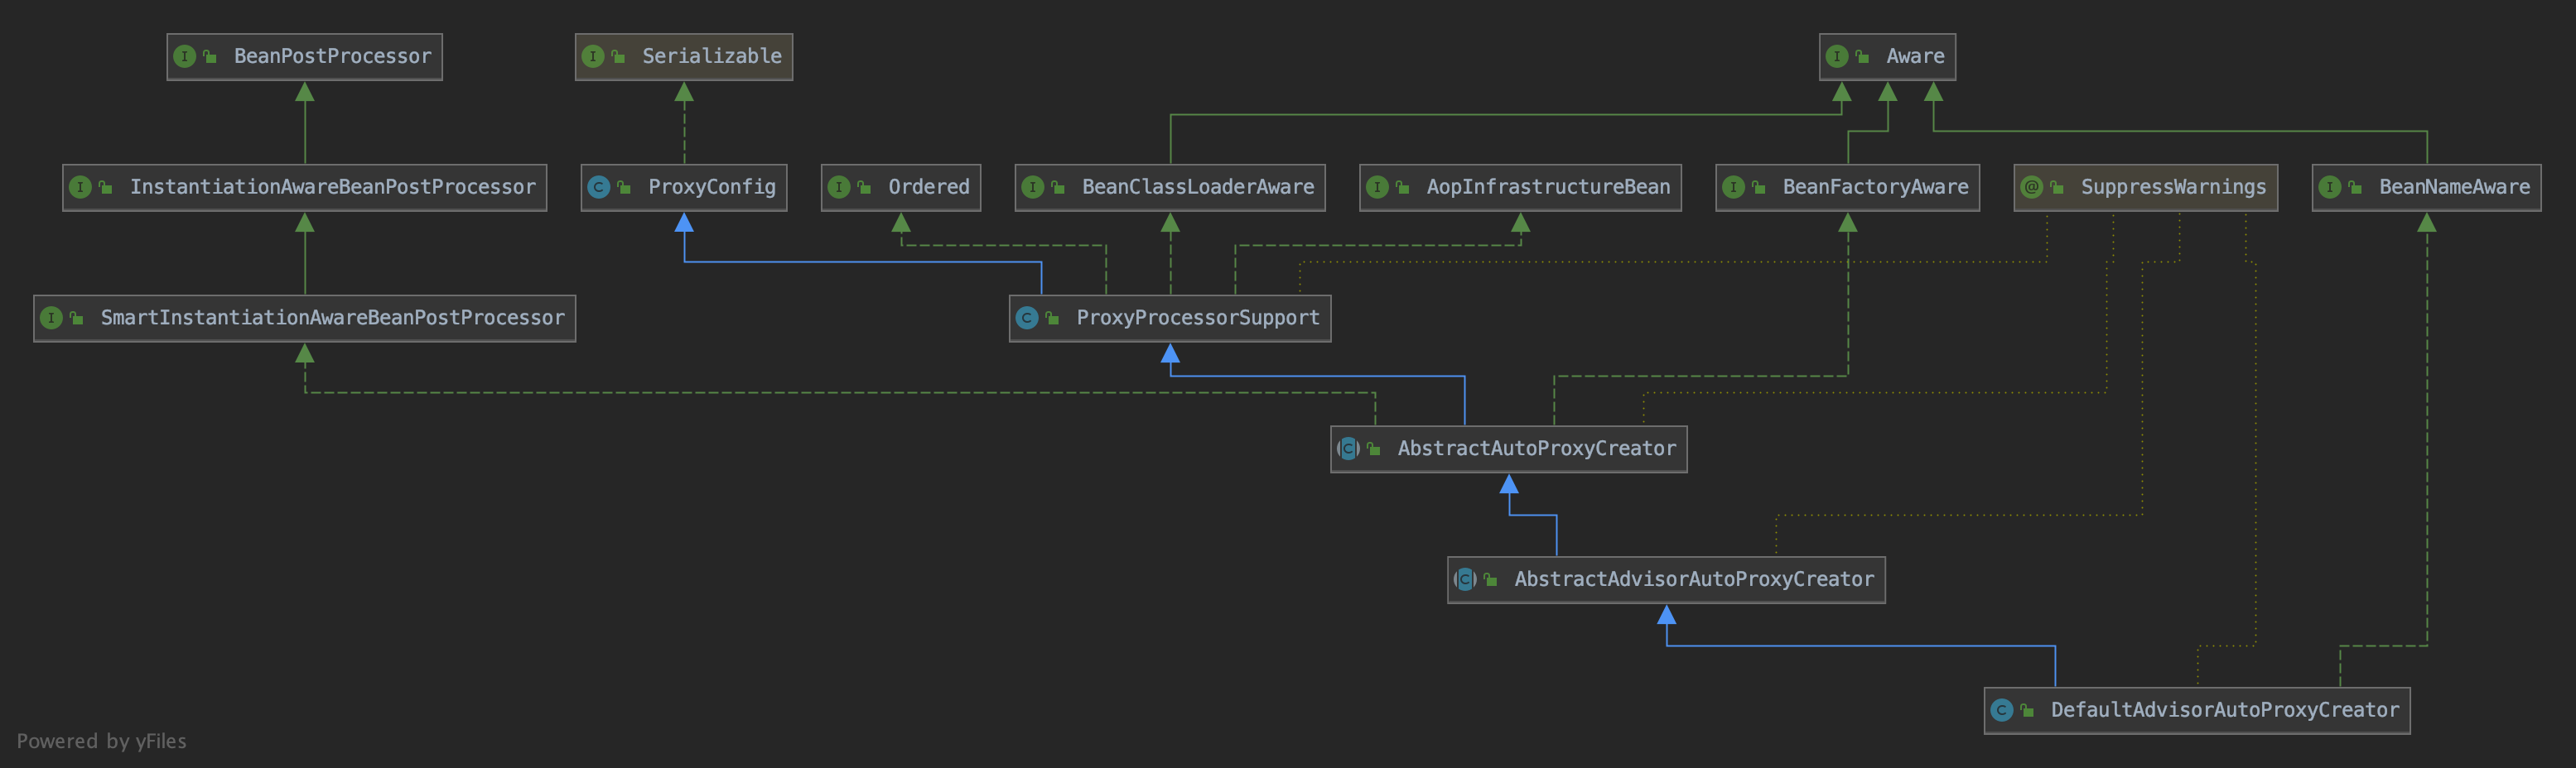Image resolution: width=2576 pixels, height=768 pixels.
Task: Select the interface icon on BeanFactoryAware
Action: [x=1733, y=187]
